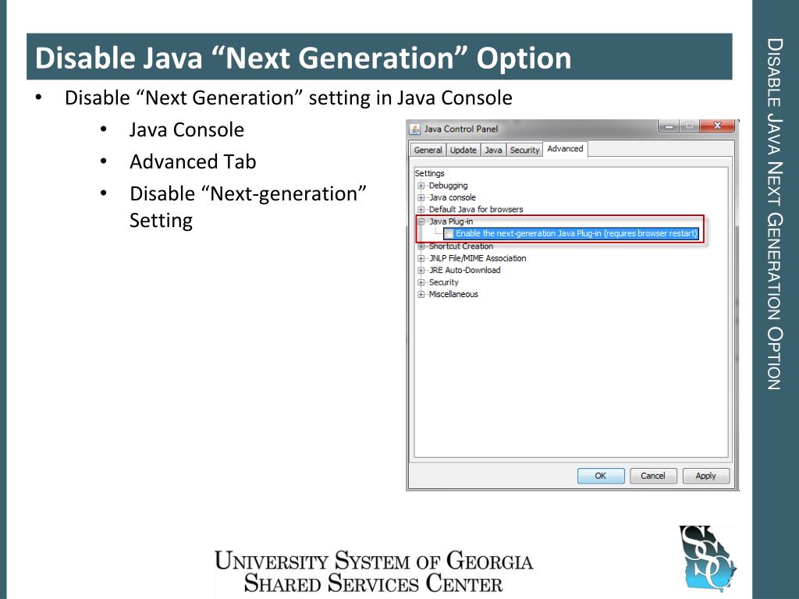Click the Java Console bullet text
Viewport: 799px width, 599px height.
186,130
